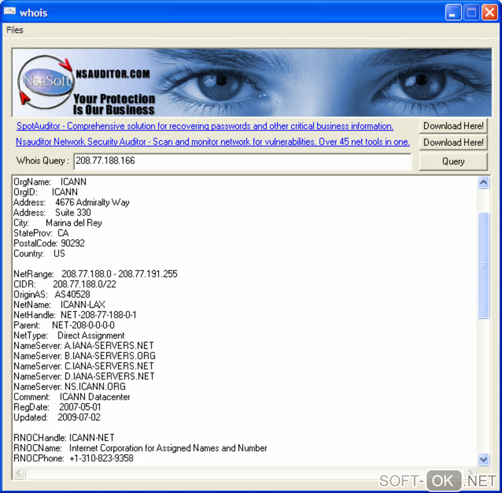Open the Nsauditor Network Security Auditor link
The image size is (502, 493).
coord(213,141)
